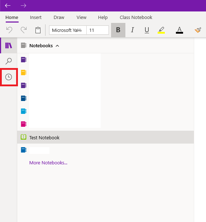Redo the last action
Viewport: 206px width, 222px height.
point(24,30)
